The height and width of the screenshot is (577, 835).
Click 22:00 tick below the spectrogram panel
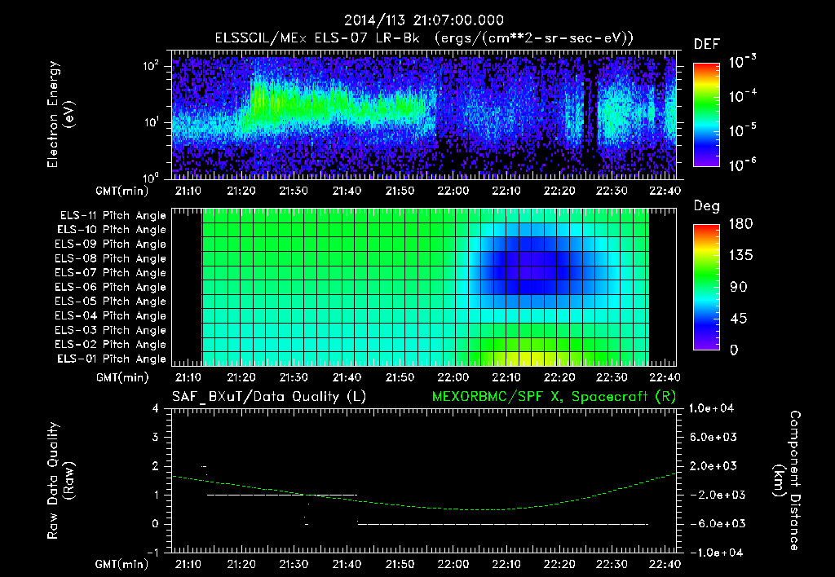tap(453, 191)
